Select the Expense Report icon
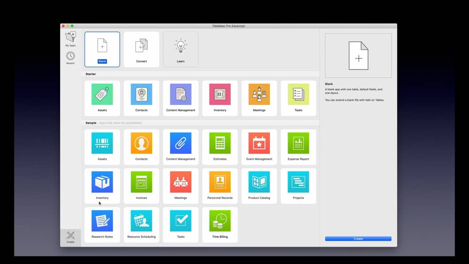469x264 pixels. [298, 143]
